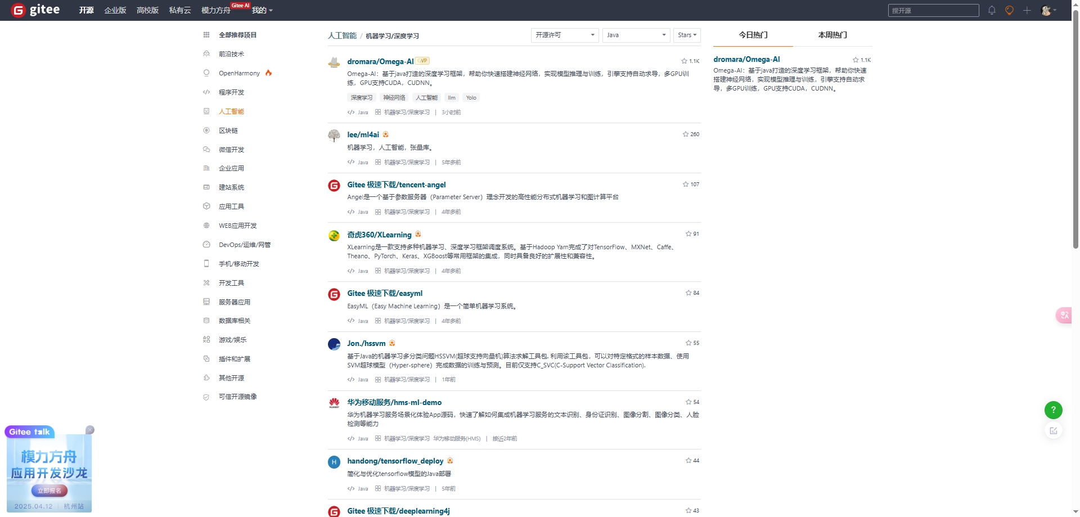
Task: Switch to the 本周热门 tab
Action: (832, 35)
